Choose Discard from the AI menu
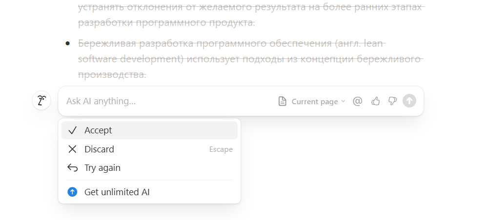 tap(99, 149)
